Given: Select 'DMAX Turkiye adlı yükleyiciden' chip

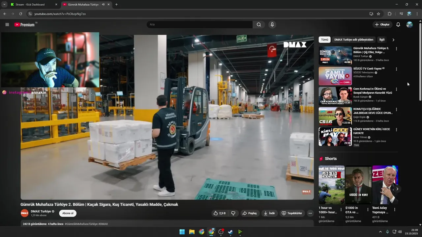Looking at the screenshot, I should [354, 39].
